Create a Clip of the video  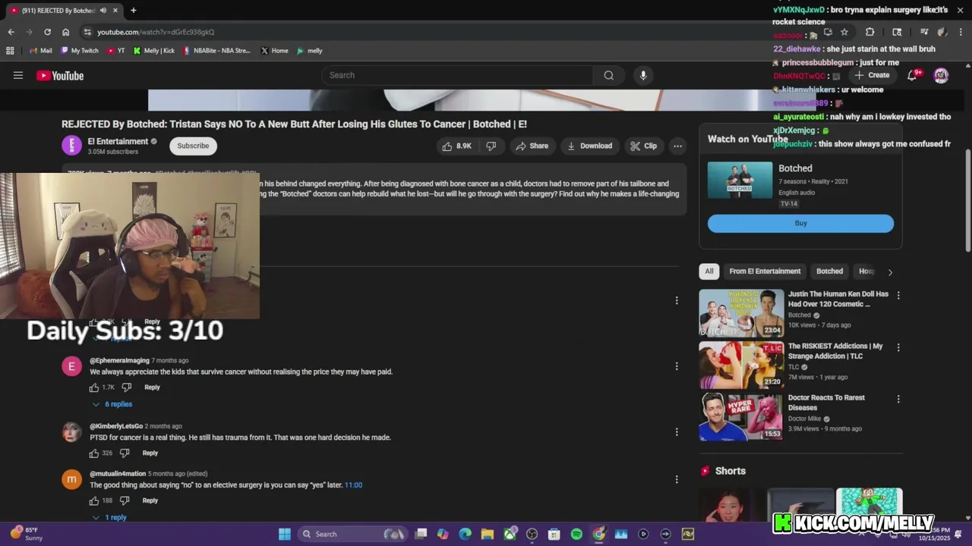pos(644,146)
